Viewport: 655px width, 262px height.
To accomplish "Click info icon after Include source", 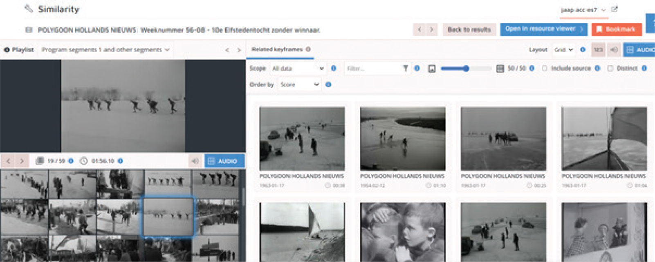I will pos(597,68).
